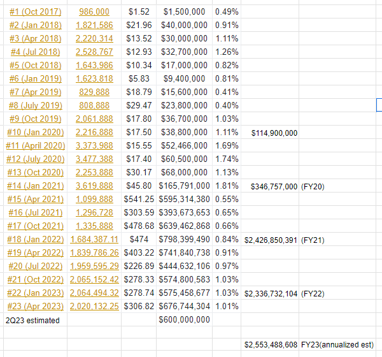Select the cell showing 0.49%
Viewport: 382px width, 357px height.
tap(227, 11)
